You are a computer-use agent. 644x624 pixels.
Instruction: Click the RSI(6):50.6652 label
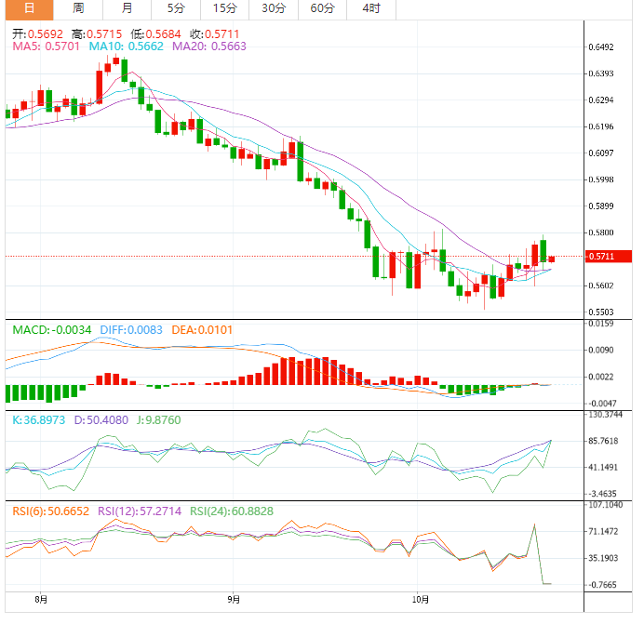tap(51, 511)
